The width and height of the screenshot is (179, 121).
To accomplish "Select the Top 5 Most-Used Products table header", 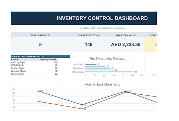I will [x=40, y=56].
